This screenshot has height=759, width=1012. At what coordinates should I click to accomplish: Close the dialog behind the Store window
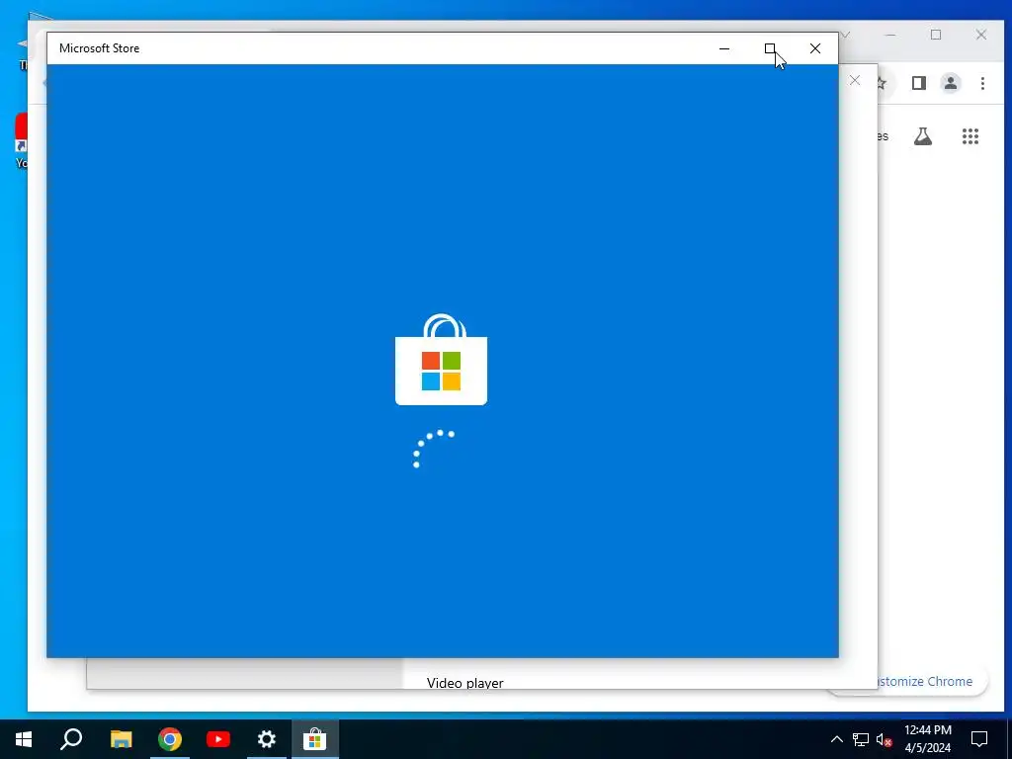(x=855, y=81)
